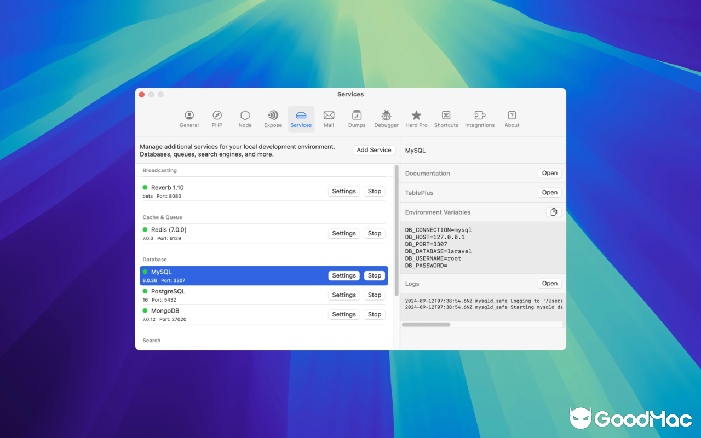Stop the MongoDB service
Viewport: 701px width, 438px height.
pyautogui.click(x=375, y=315)
